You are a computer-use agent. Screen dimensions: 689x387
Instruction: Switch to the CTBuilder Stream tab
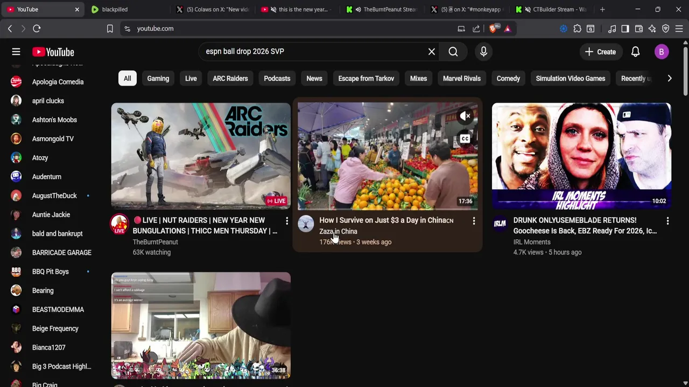click(x=552, y=9)
